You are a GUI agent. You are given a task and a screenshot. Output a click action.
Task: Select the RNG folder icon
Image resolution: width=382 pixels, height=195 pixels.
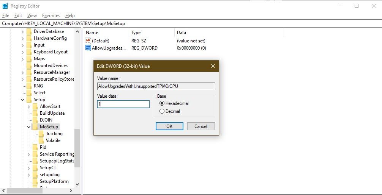pyautogui.click(x=29, y=86)
